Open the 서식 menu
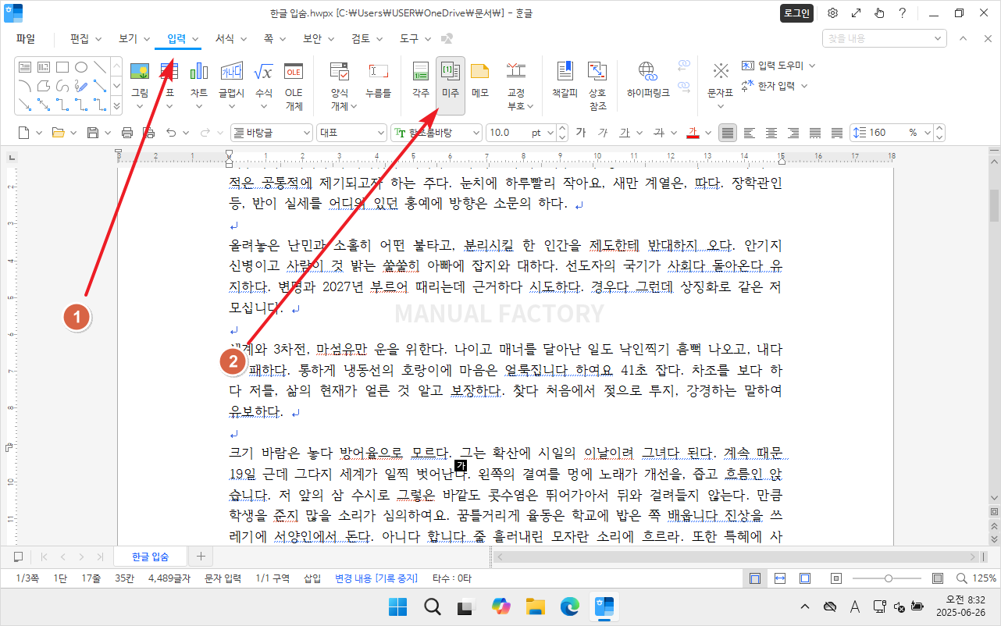Viewport: 1001px width, 626px height. (231, 38)
